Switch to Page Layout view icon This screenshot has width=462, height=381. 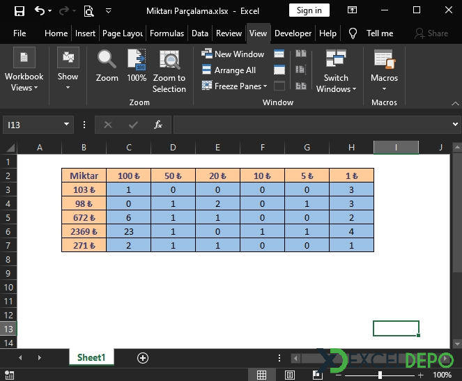[x=290, y=375]
